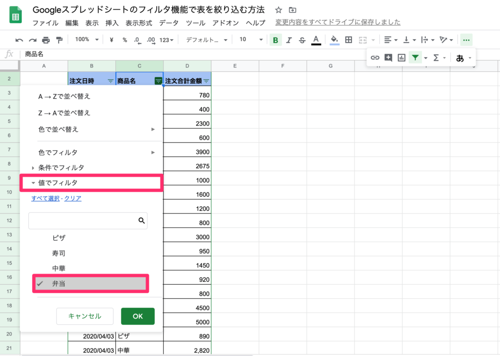Open functions with the sigma icon
The image size is (500, 356).
pos(436,58)
